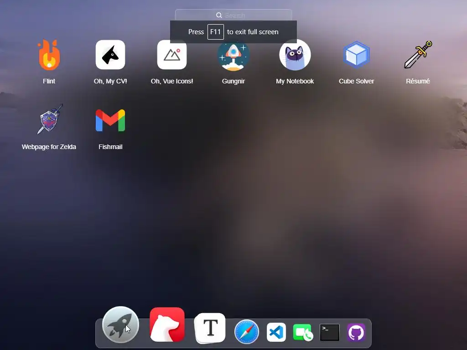This screenshot has height=350, width=467.
Task: Open the Résumé sword icon app
Action: pos(418,55)
